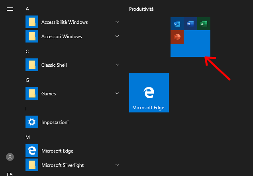Open Microsoft Edge label in app list
The height and width of the screenshot is (176, 253).
tap(57, 151)
